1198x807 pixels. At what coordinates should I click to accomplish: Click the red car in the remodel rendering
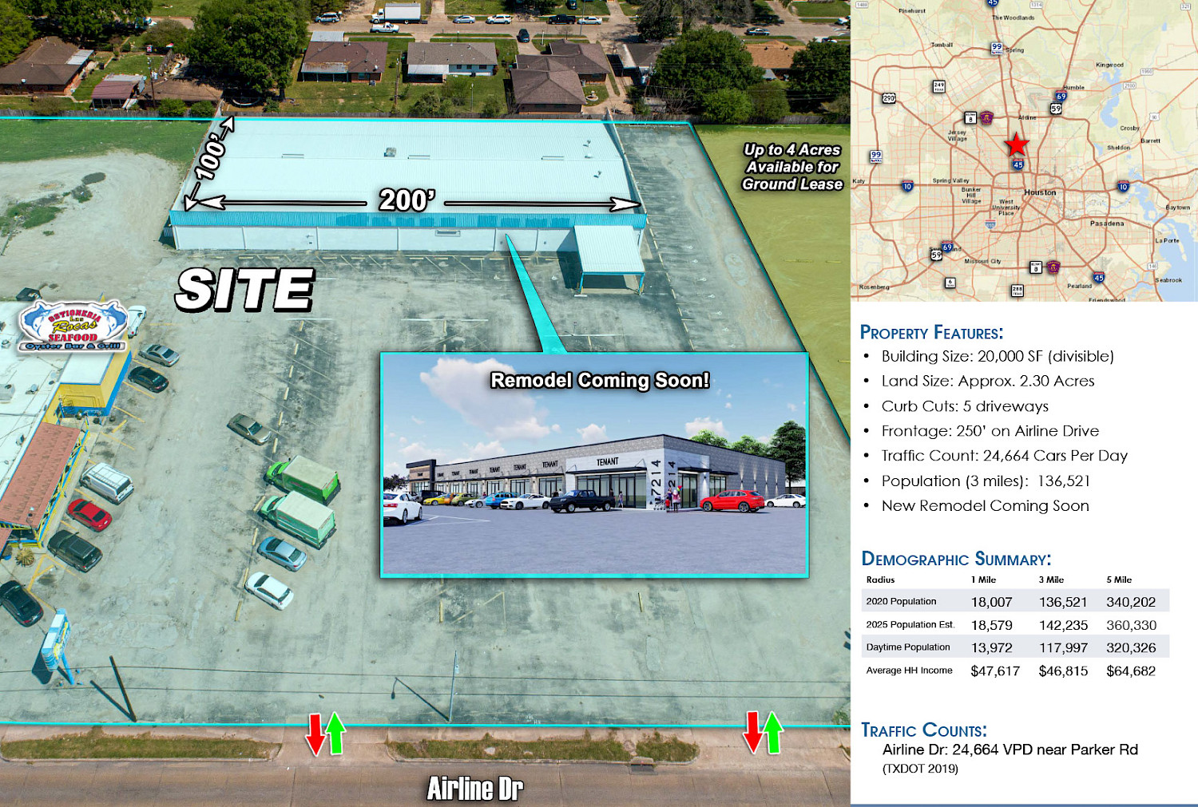(x=732, y=501)
